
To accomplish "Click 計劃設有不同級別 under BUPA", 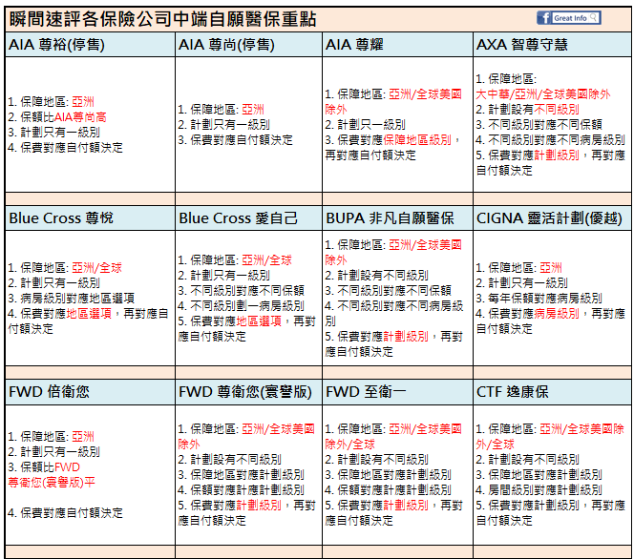I will [383, 276].
